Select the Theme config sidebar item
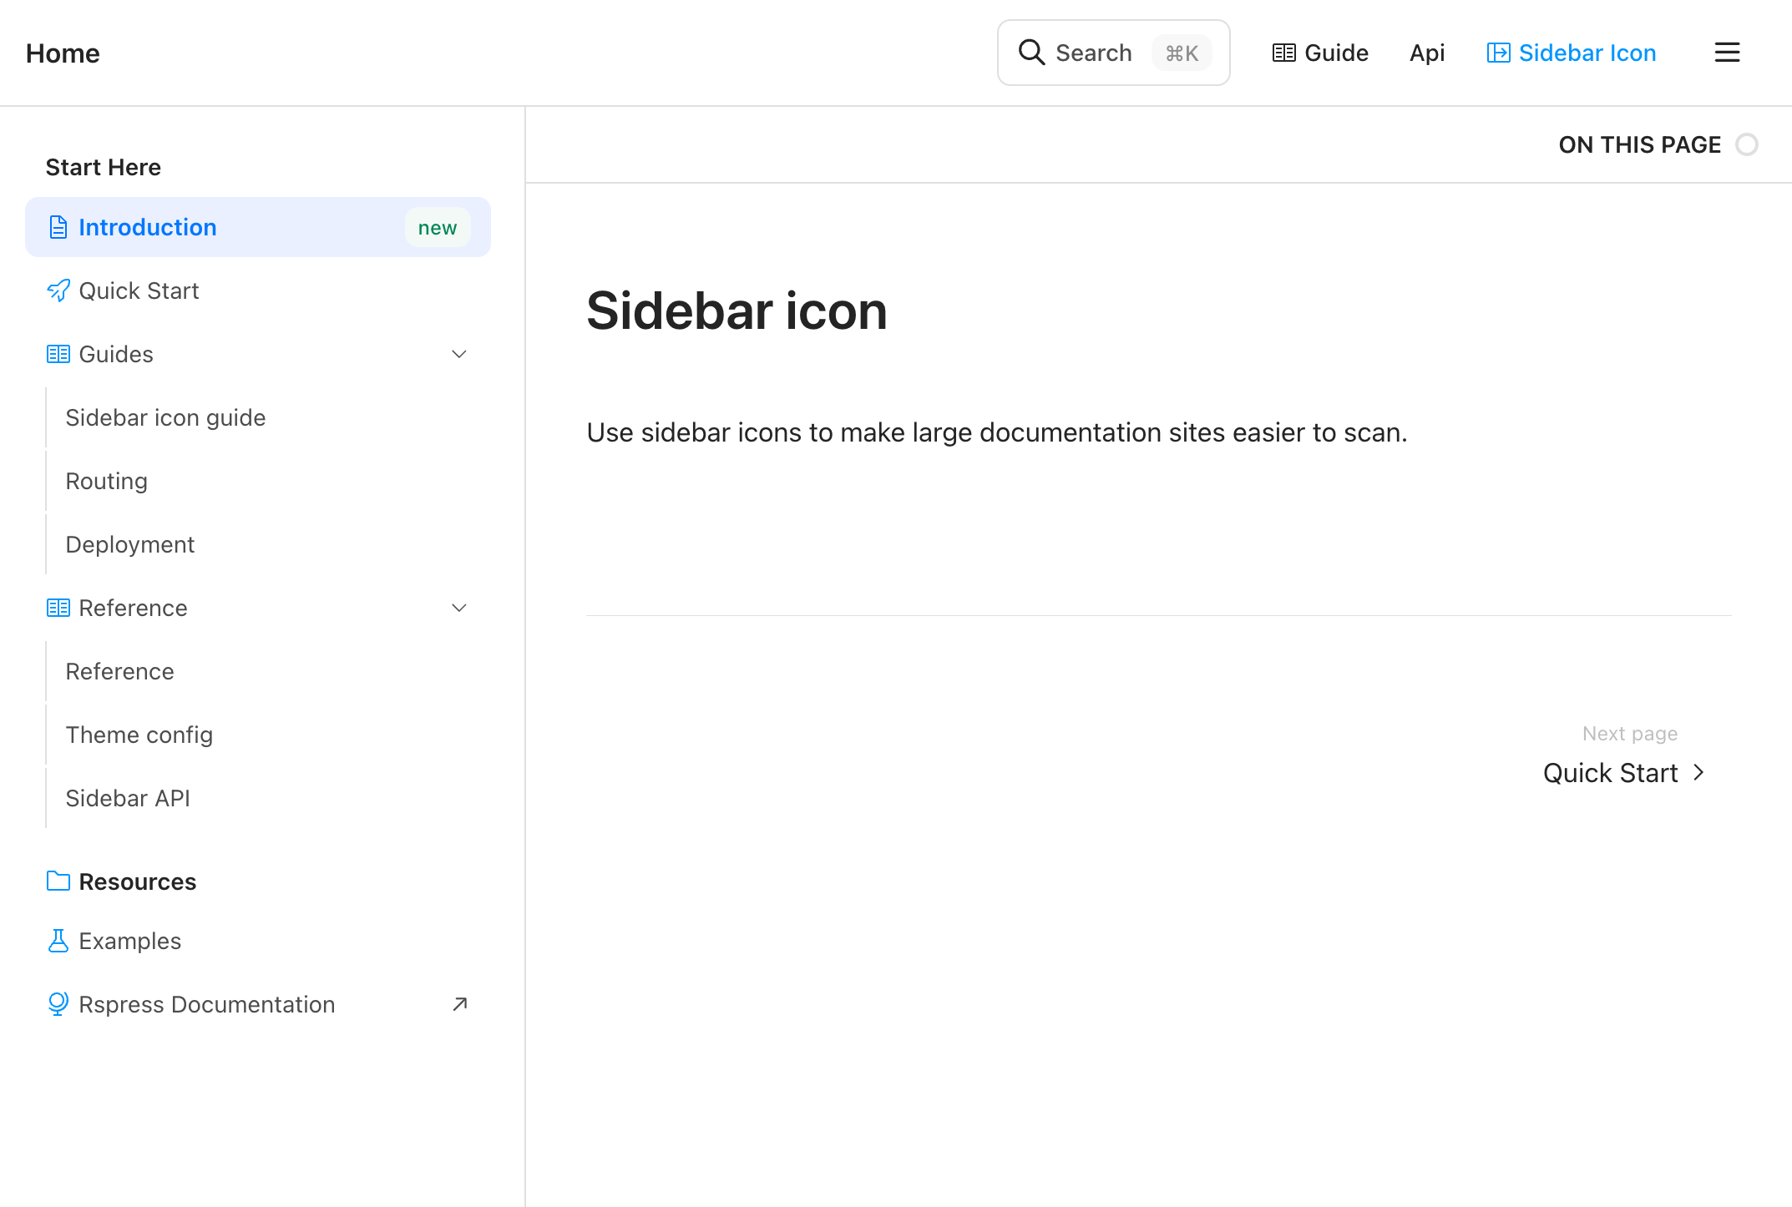 (x=139, y=735)
